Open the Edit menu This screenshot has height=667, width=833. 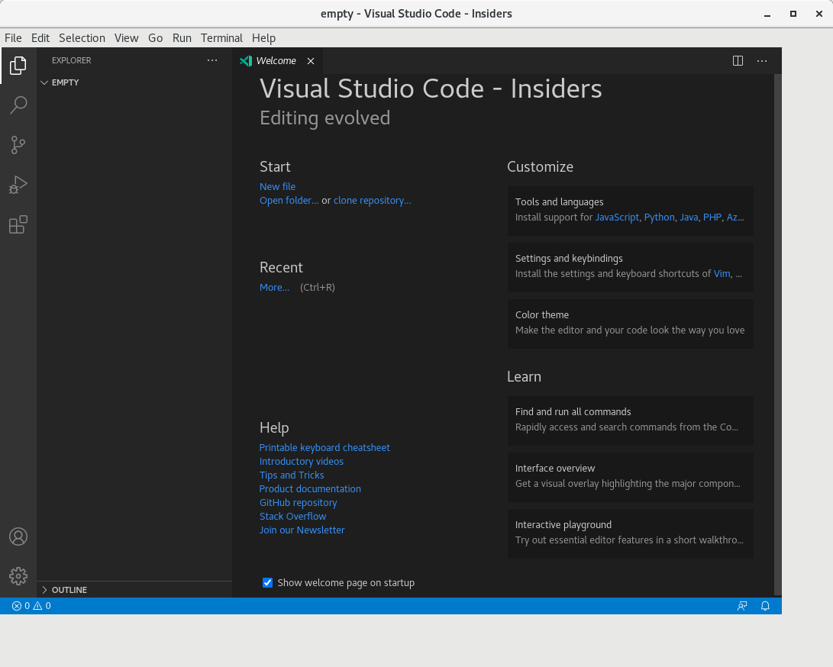[x=40, y=38]
